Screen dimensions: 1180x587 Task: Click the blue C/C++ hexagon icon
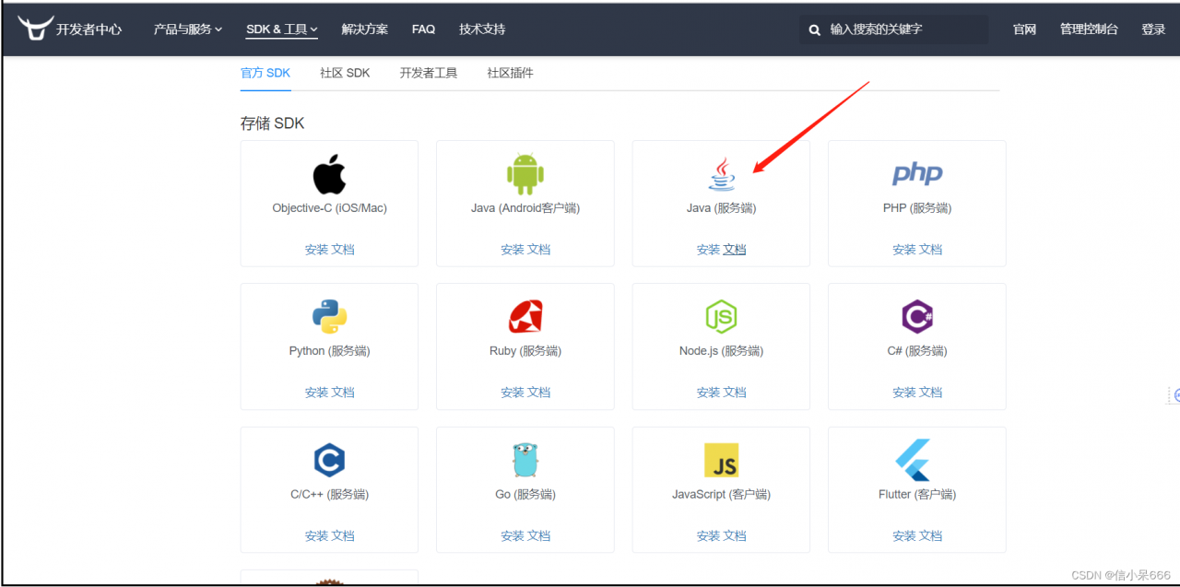click(329, 460)
